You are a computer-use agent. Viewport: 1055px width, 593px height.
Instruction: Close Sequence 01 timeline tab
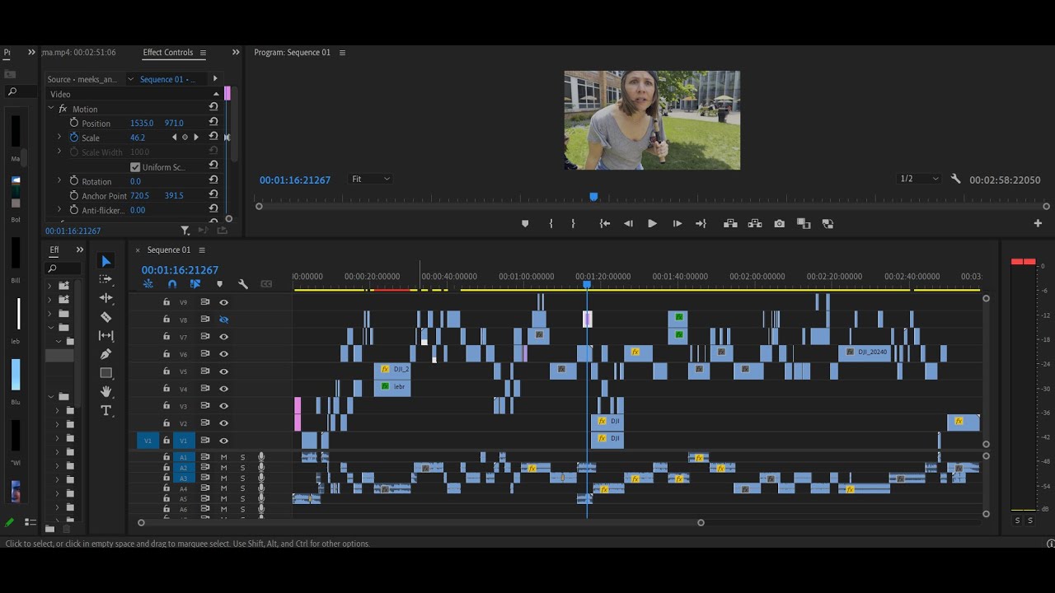(138, 250)
